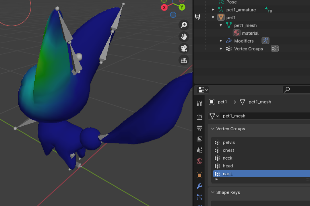Click the red X axis gizmo
This screenshot has height=206, width=310.
tap(164, 7)
